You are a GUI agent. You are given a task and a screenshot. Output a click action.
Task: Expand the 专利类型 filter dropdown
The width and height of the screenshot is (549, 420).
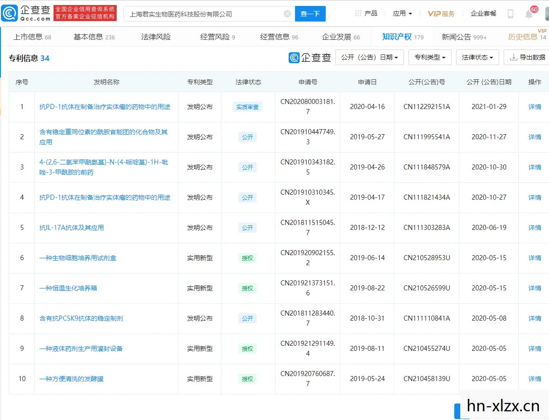pos(430,57)
